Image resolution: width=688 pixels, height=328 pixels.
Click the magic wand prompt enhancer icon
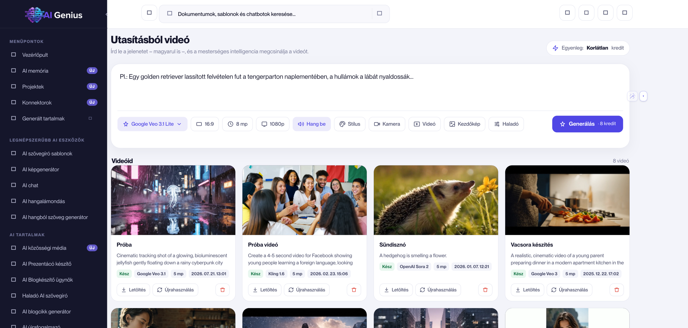coord(632,96)
